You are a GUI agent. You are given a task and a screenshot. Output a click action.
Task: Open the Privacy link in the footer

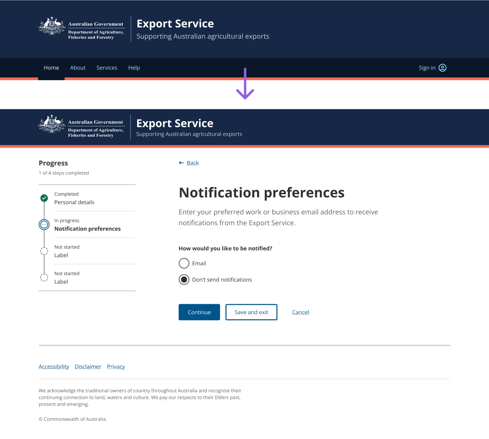pos(116,366)
